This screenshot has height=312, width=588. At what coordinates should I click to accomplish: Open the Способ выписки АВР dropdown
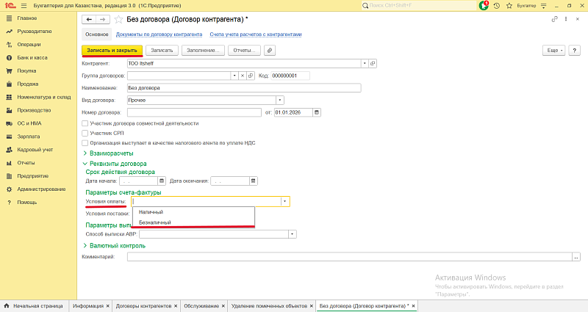click(x=293, y=234)
